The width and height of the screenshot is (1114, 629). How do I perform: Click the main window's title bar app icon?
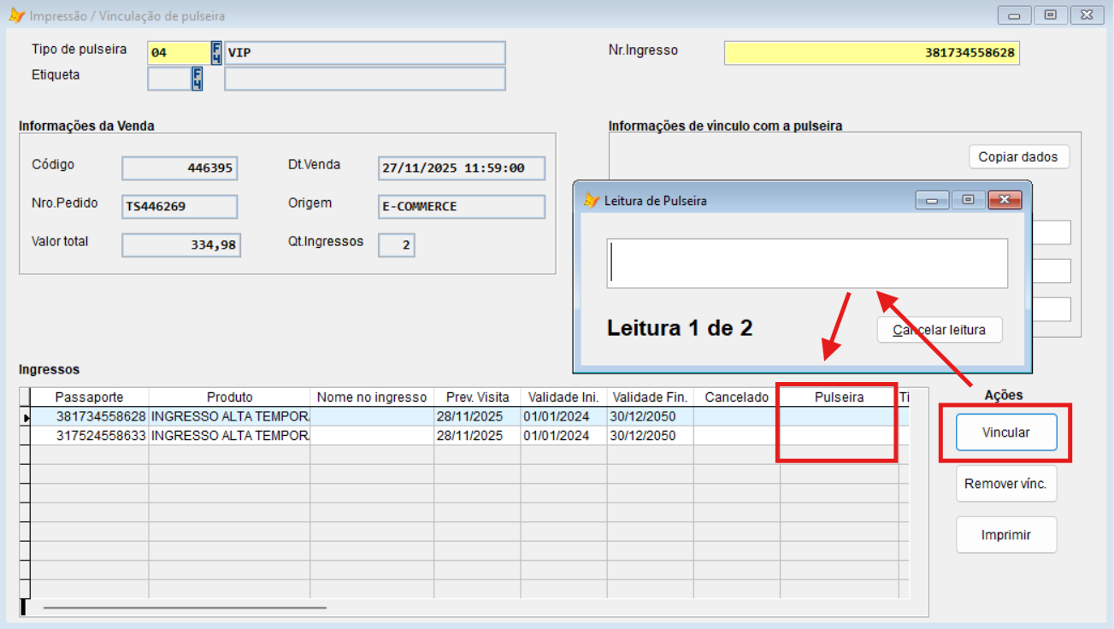[16, 15]
